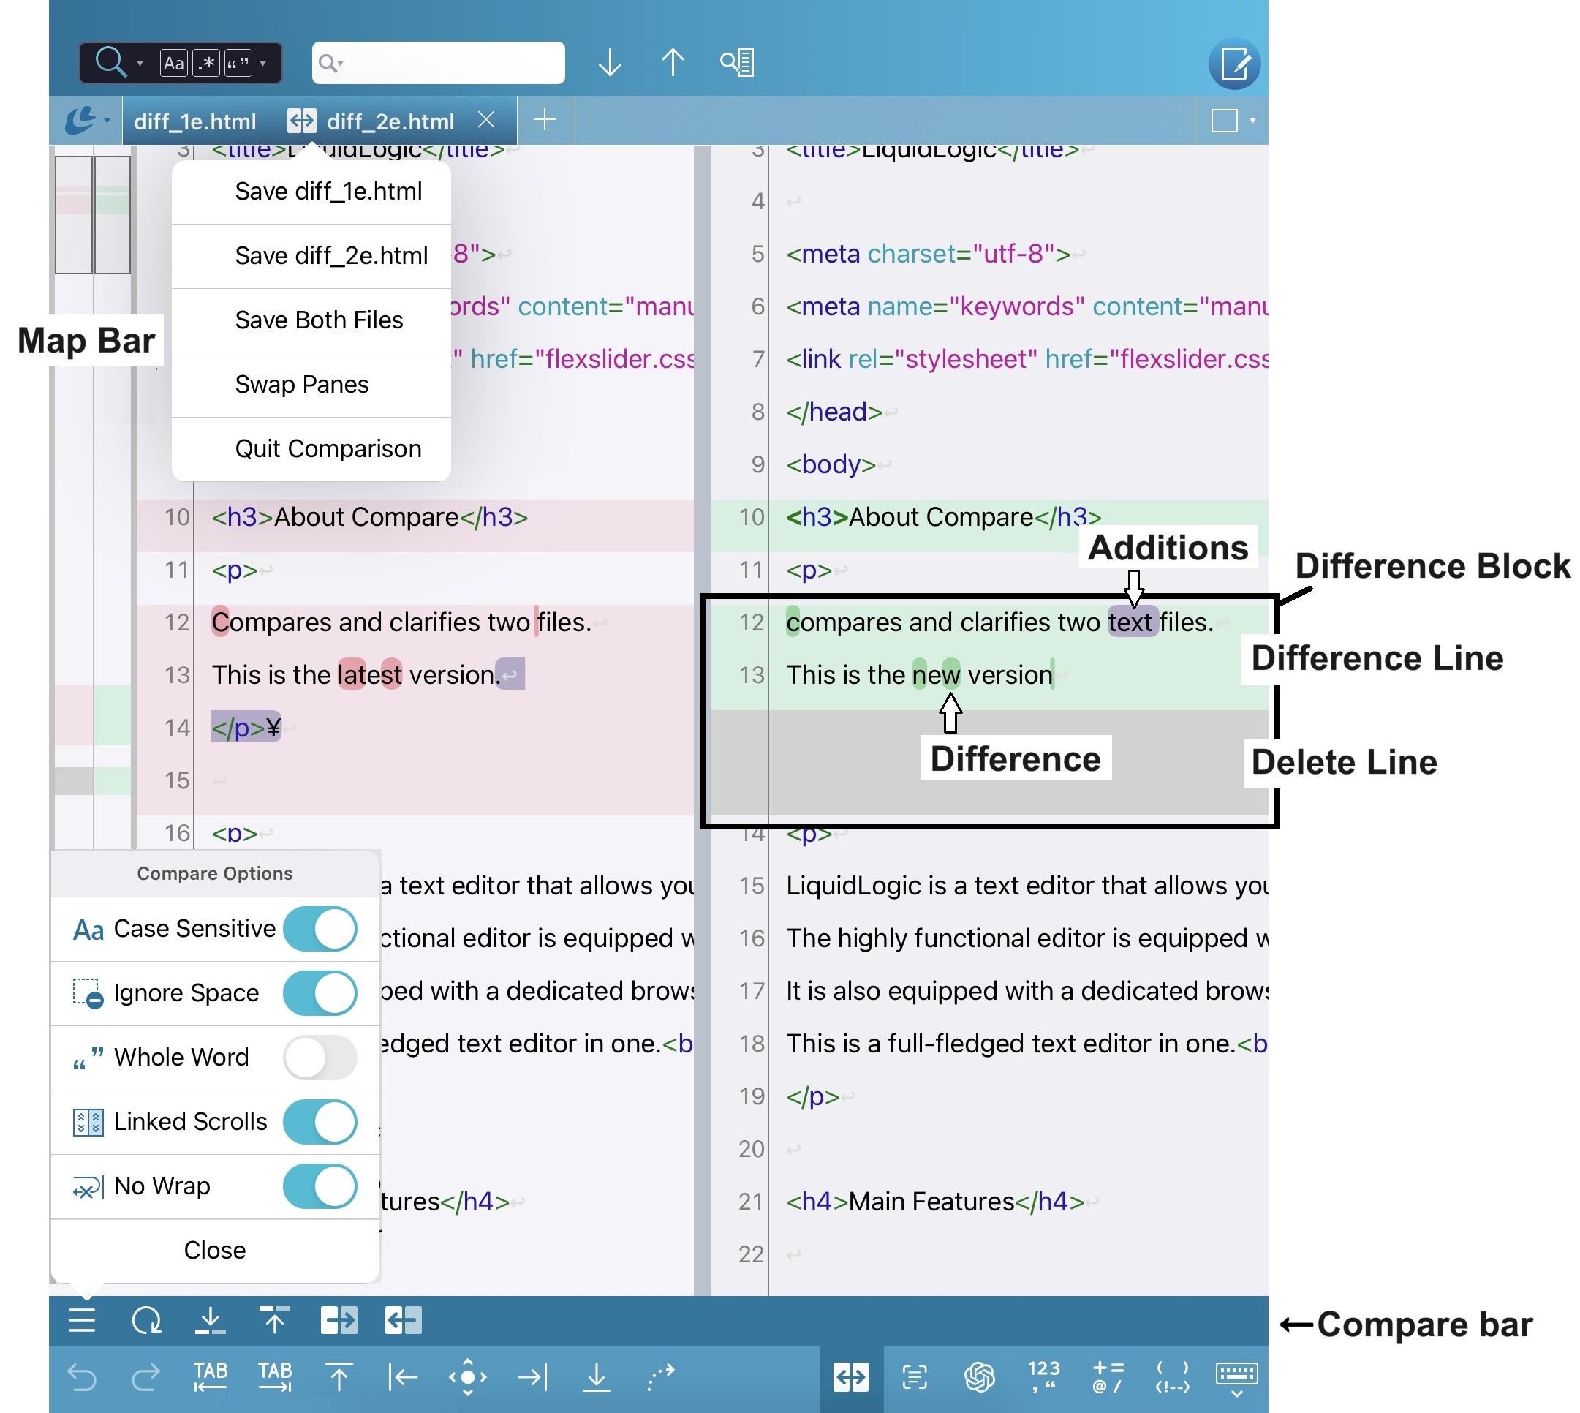1580x1413 pixels.
Task: Close the Compare Options panel
Action: [x=215, y=1250]
